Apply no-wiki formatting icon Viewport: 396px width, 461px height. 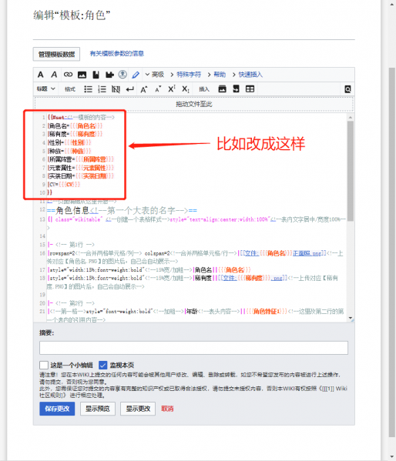tap(116, 89)
